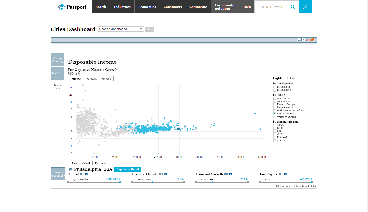The image size is (368, 212).
Task: Export the dashboard to PDF
Action: point(307,40)
